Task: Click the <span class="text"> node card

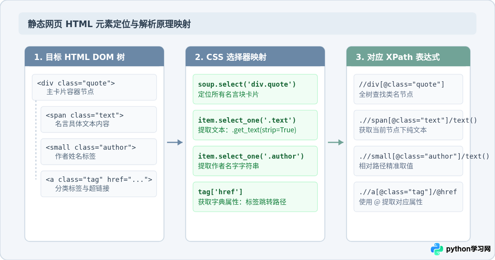Action: pyautogui.click(x=99, y=120)
